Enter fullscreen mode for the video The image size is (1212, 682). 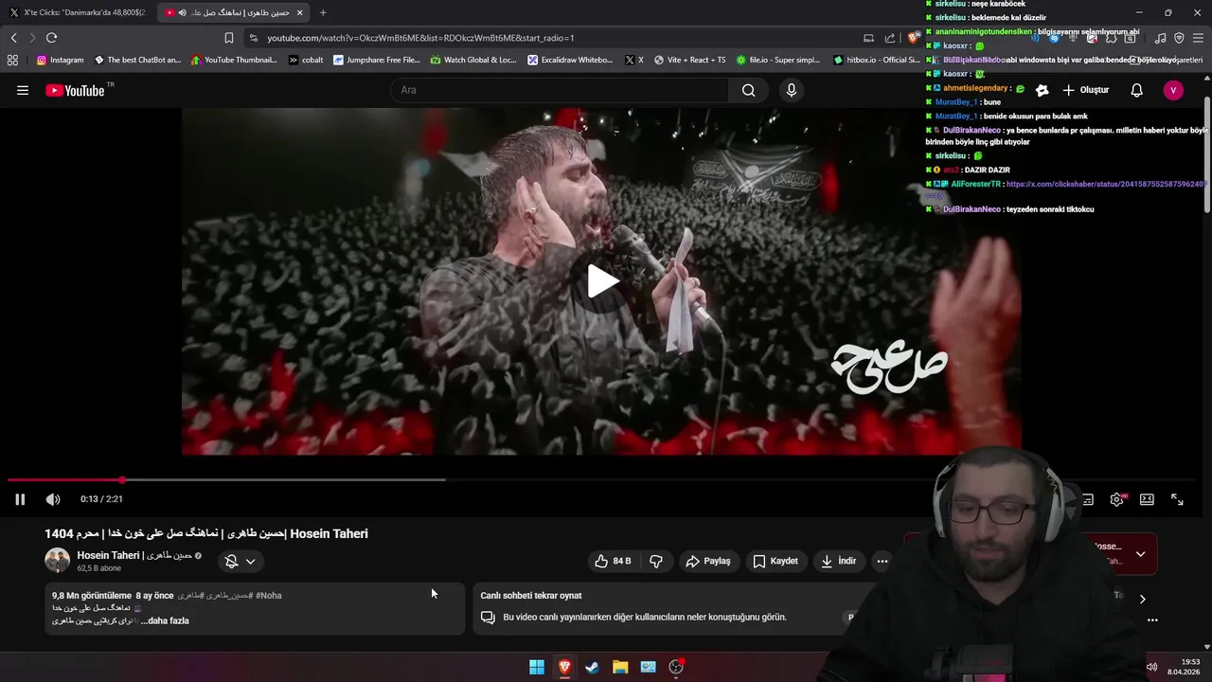pos(1177,499)
